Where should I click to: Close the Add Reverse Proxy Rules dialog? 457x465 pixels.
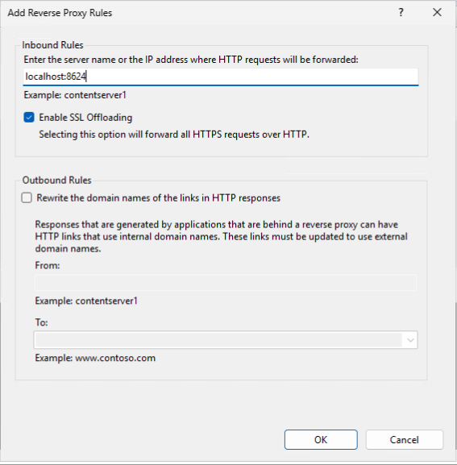tap(437, 12)
